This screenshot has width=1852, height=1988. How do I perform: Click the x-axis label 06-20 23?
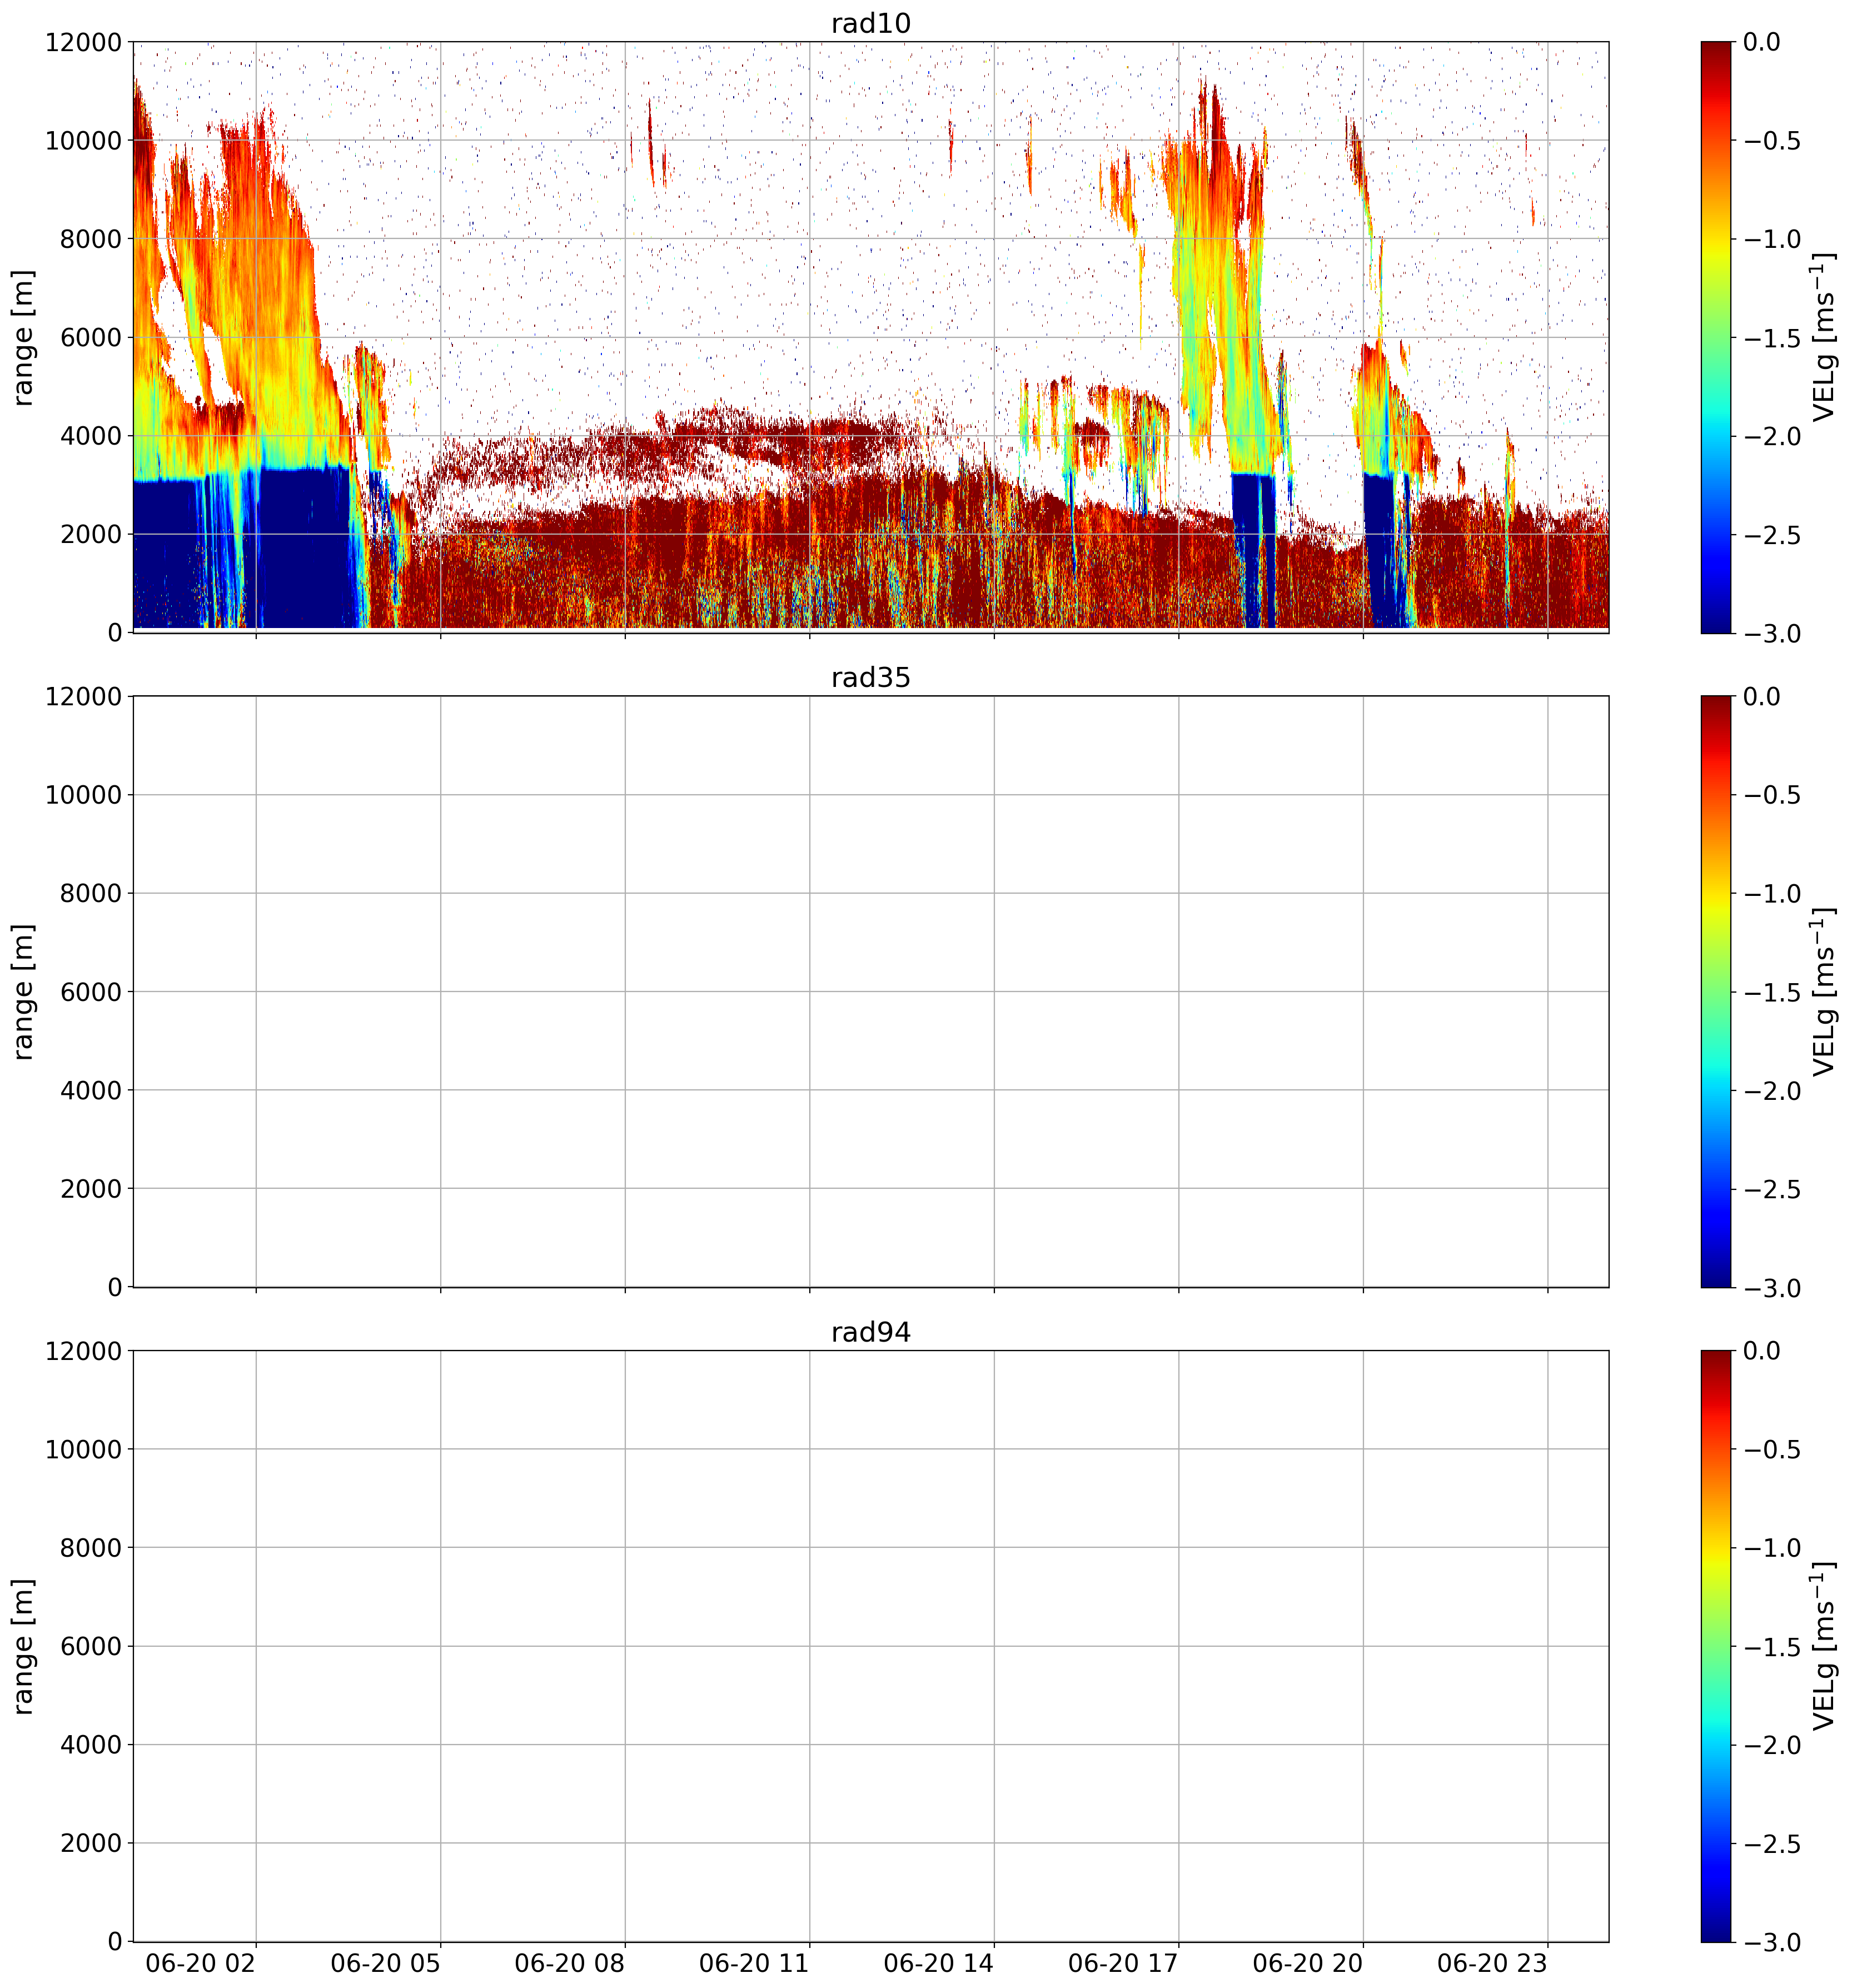[1492, 1963]
